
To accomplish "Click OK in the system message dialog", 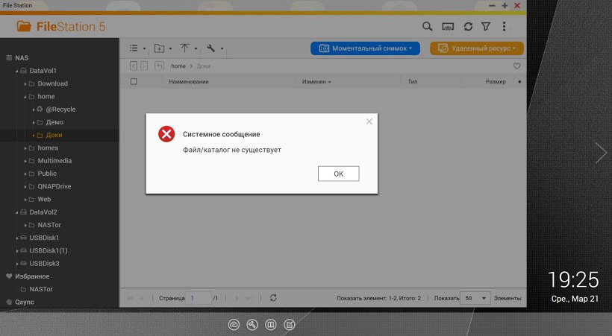I will [x=338, y=174].
